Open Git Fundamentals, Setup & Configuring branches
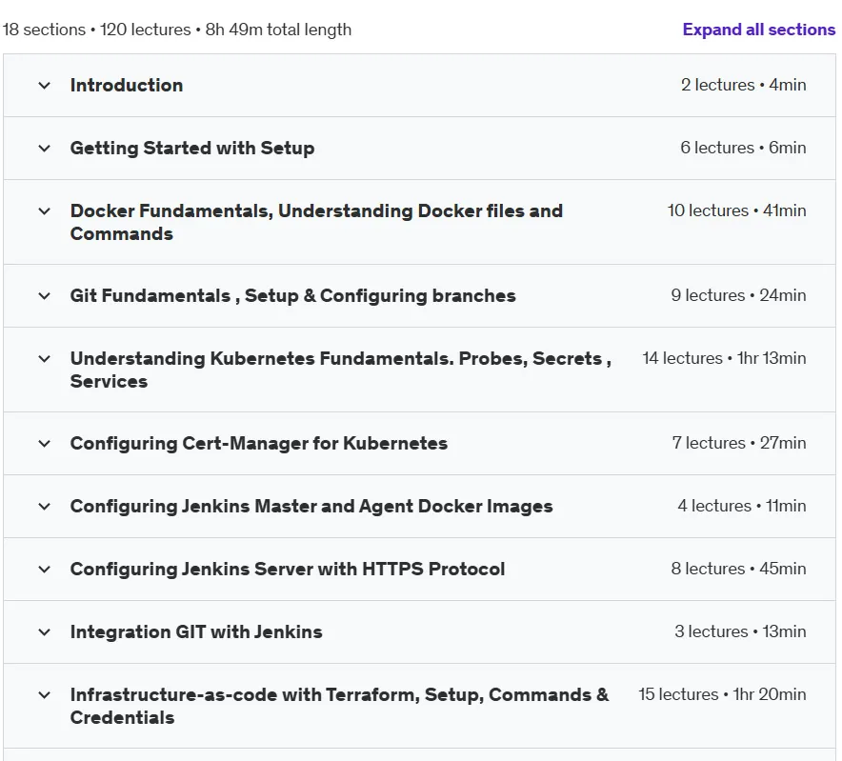Image resolution: width=842 pixels, height=761 pixels. tap(293, 296)
